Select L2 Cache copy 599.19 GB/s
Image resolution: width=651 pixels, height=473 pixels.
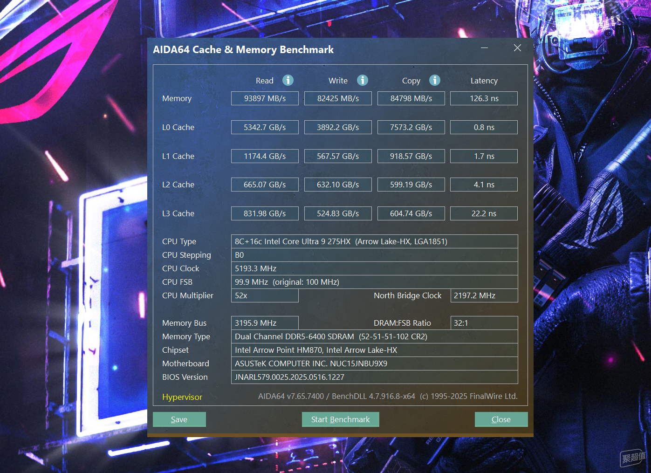pos(411,185)
